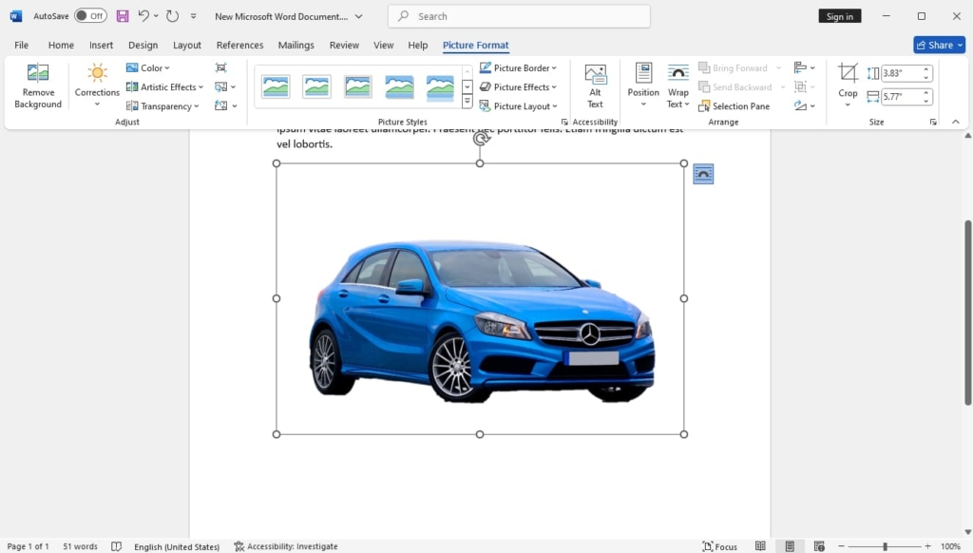Open the Picture Effects dropdown
The height and width of the screenshot is (553, 973).
pos(518,86)
